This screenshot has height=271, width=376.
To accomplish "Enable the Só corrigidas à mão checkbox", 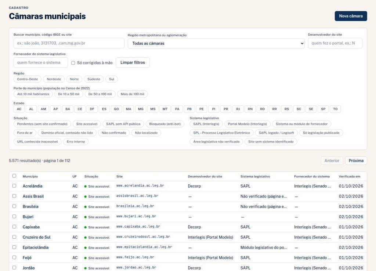I will 73,63.
